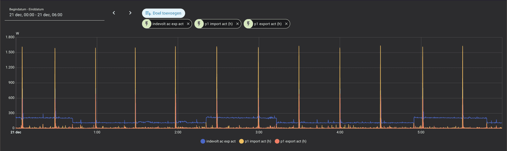The height and width of the screenshot is (151, 507).
Task: Click the lightning icon on p1 export chip
Action: pos(248,24)
